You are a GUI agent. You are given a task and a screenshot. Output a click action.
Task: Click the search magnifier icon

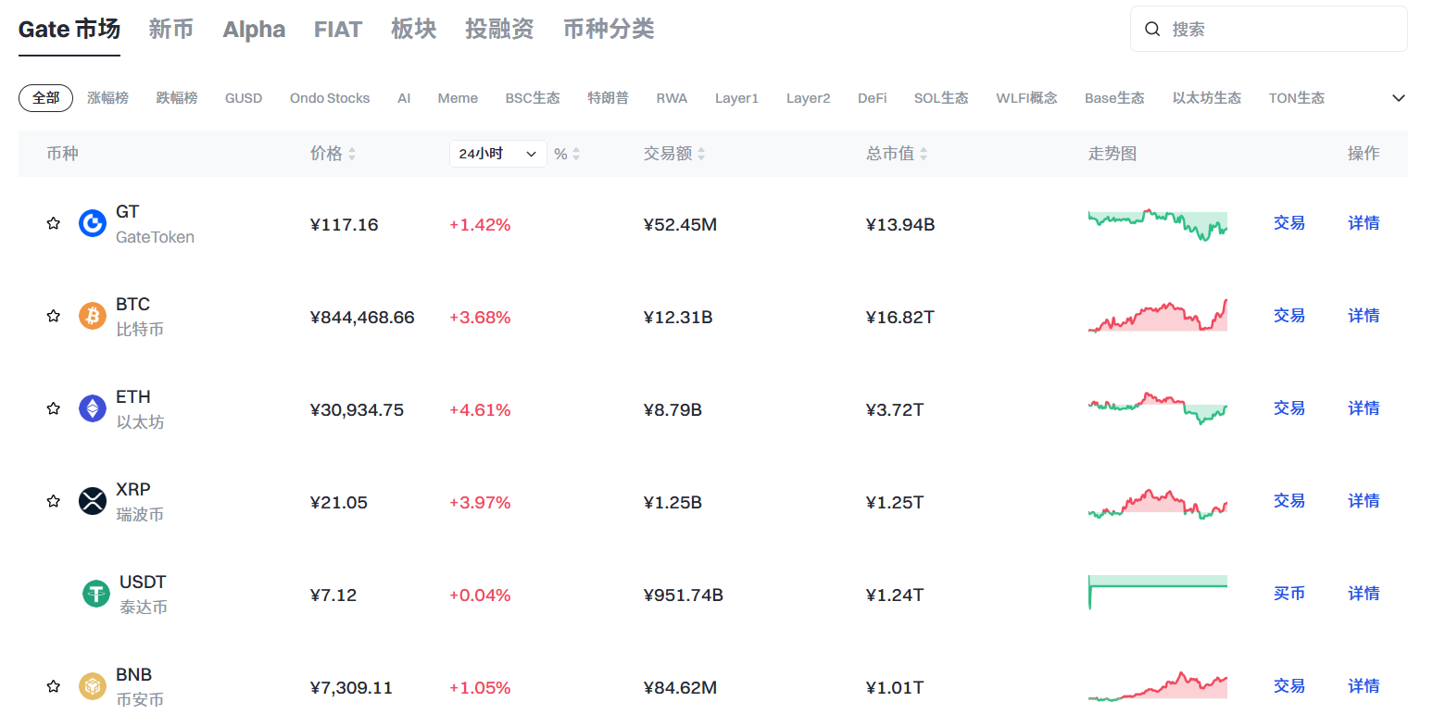pos(1152,30)
